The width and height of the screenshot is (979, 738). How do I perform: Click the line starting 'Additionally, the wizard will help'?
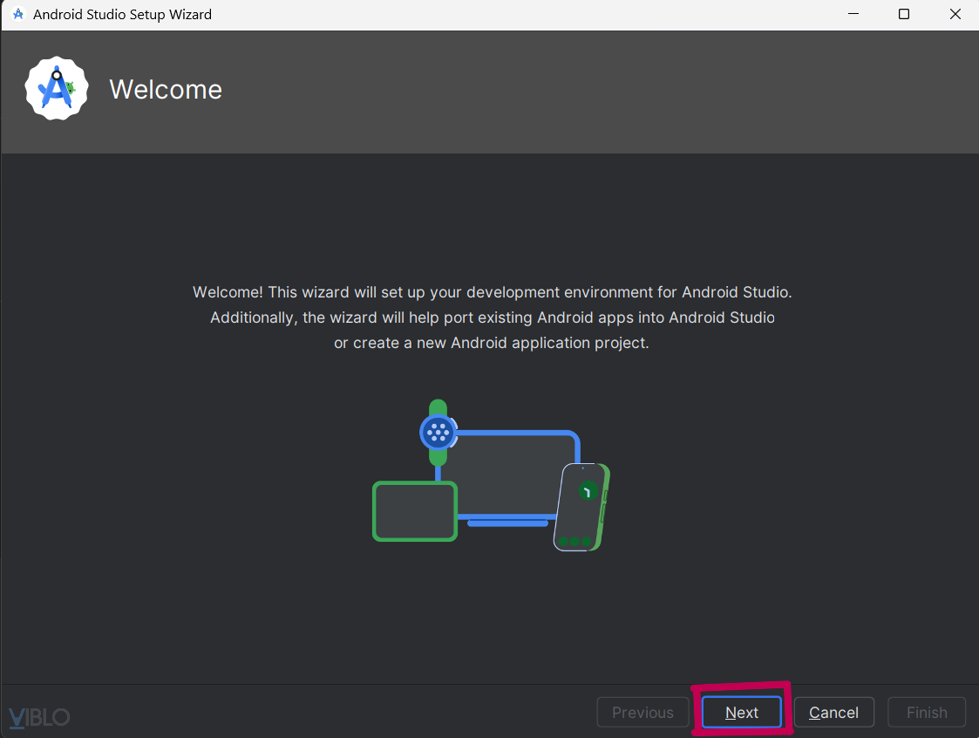coord(492,318)
